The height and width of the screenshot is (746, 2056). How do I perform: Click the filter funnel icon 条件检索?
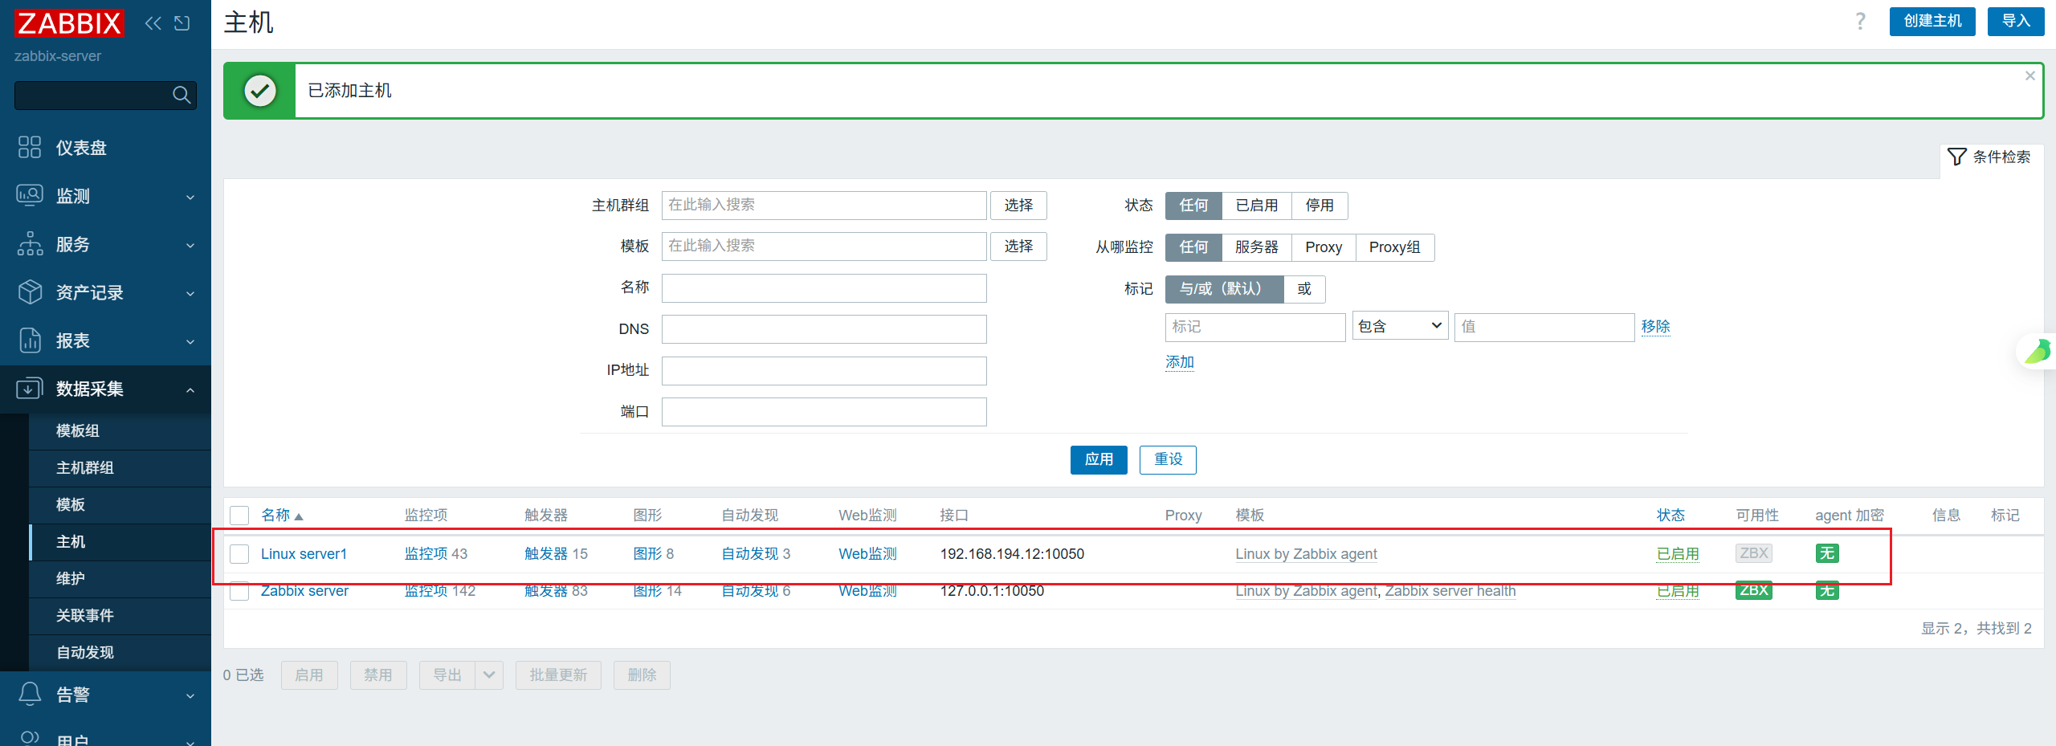tap(1957, 157)
